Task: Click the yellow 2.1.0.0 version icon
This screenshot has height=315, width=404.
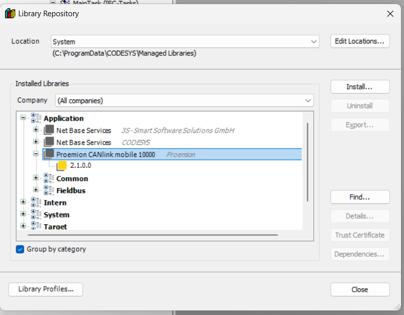Action: click(x=61, y=166)
